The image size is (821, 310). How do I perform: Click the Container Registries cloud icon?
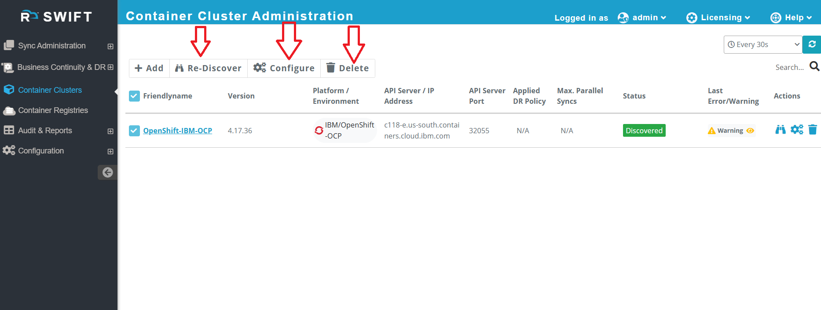[9, 110]
